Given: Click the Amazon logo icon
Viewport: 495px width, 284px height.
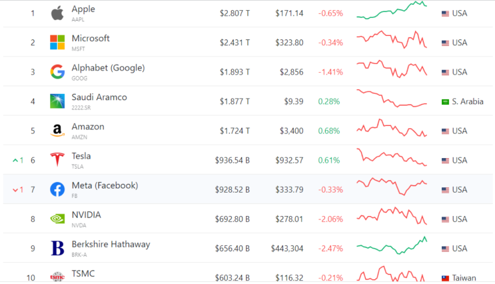Looking at the screenshot, I should pyautogui.click(x=57, y=131).
